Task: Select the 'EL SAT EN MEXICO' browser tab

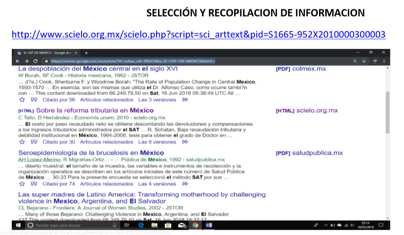Action: (x=45, y=53)
